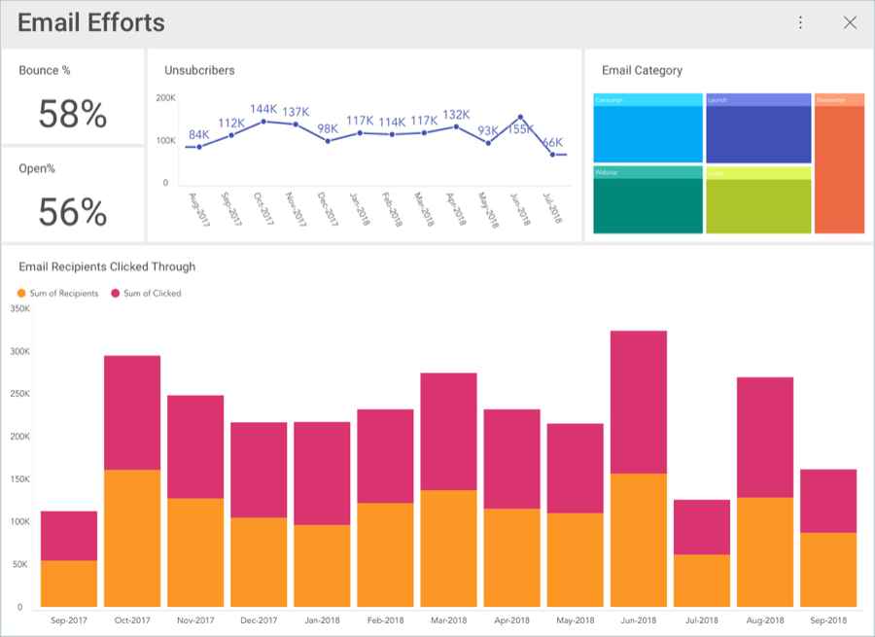The image size is (875, 637).
Task: Click the Email Category widget title
Action: 642,70
